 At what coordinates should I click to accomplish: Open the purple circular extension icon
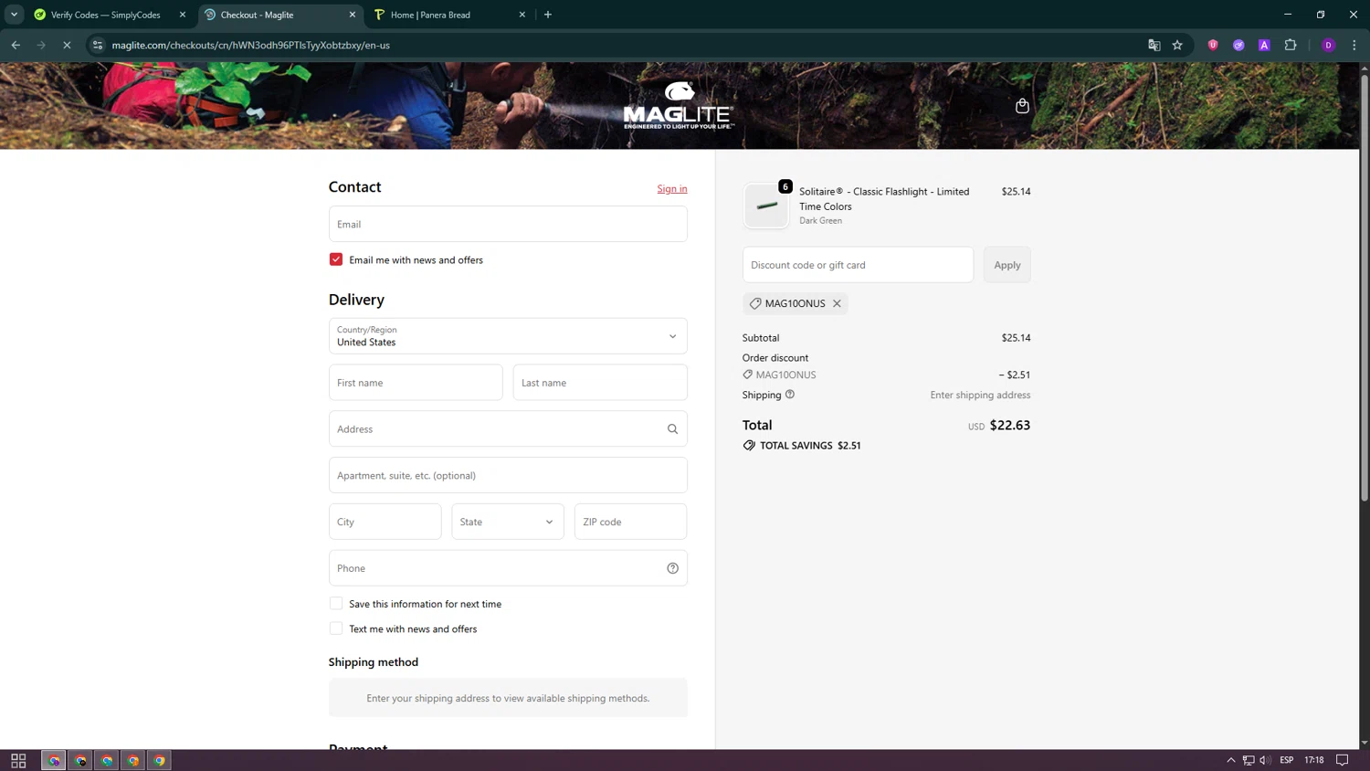click(x=1238, y=45)
